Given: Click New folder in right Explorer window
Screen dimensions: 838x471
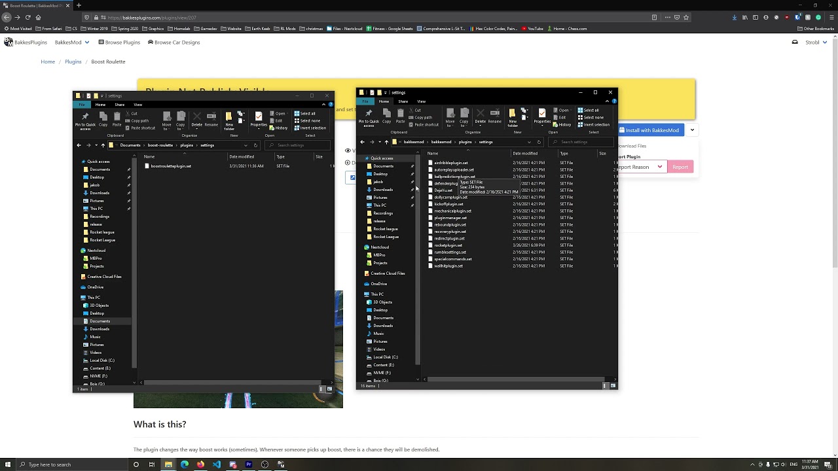Looking at the screenshot, I should (x=512, y=118).
